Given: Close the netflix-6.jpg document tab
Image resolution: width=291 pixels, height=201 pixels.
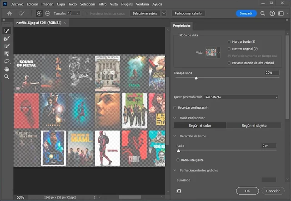Looking at the screenshot, I should point(65,23).
